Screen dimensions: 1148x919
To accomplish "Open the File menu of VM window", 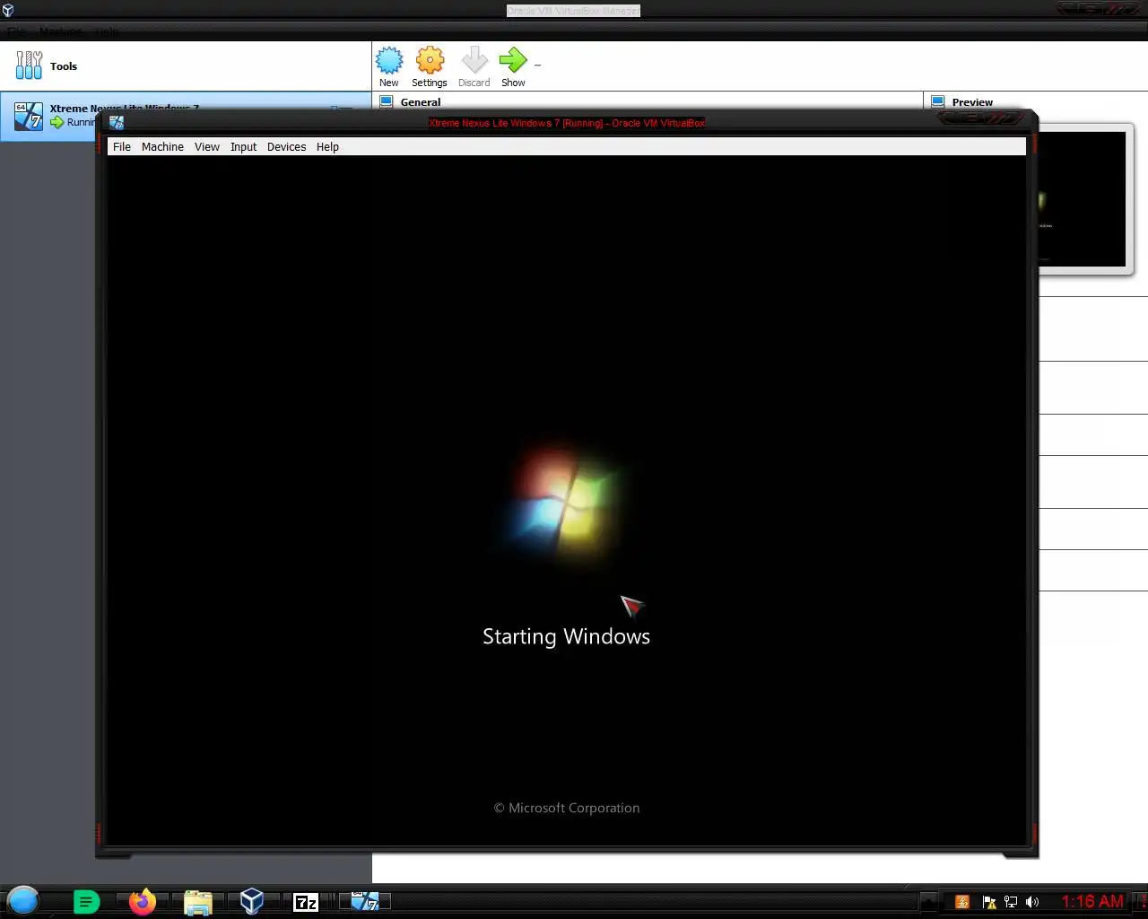I will 122,147.
